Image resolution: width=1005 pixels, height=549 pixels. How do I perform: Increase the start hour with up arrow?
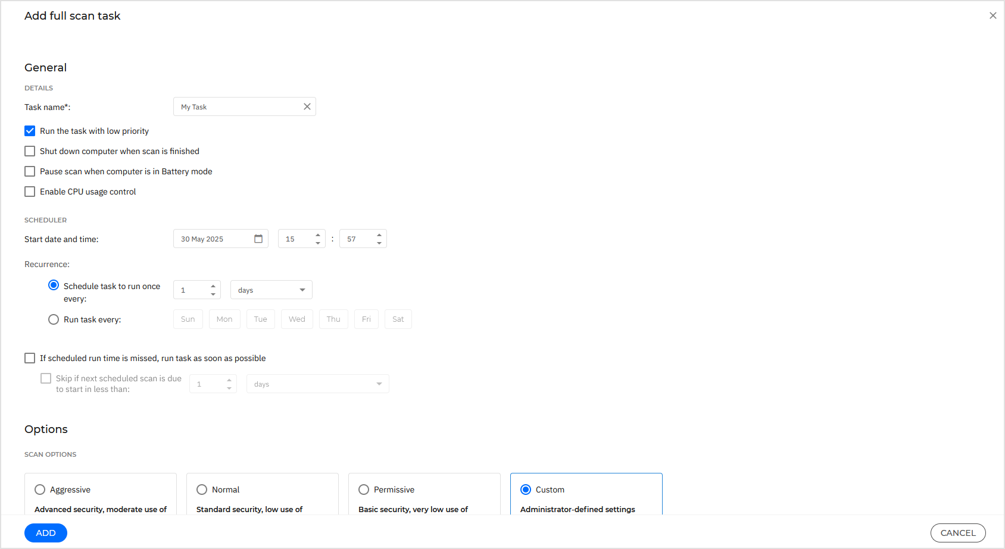point(318,235)
